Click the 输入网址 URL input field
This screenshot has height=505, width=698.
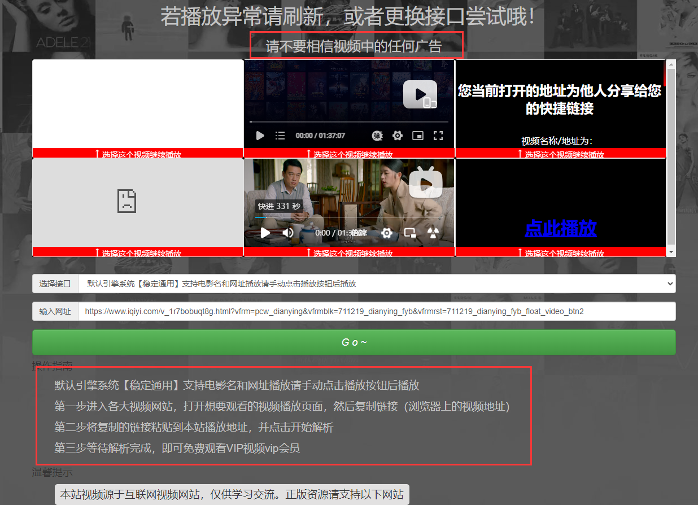pos(377,311)
